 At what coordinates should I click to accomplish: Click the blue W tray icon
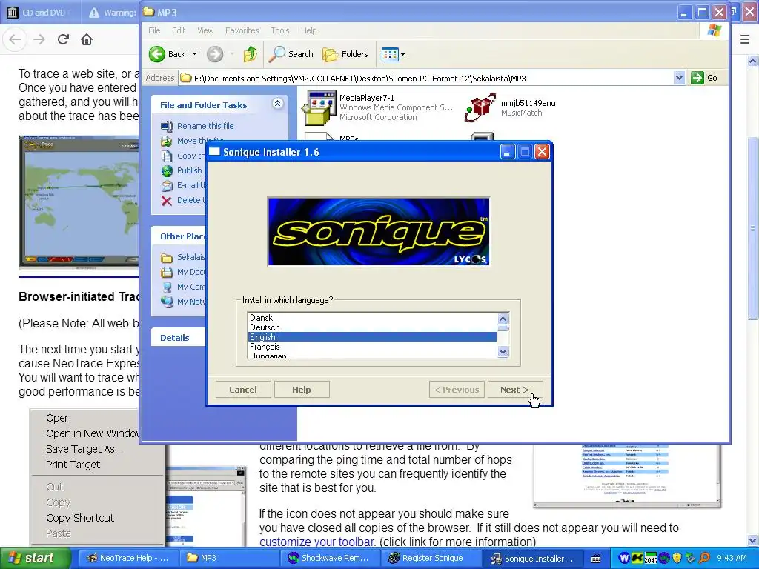coord(624,559)
